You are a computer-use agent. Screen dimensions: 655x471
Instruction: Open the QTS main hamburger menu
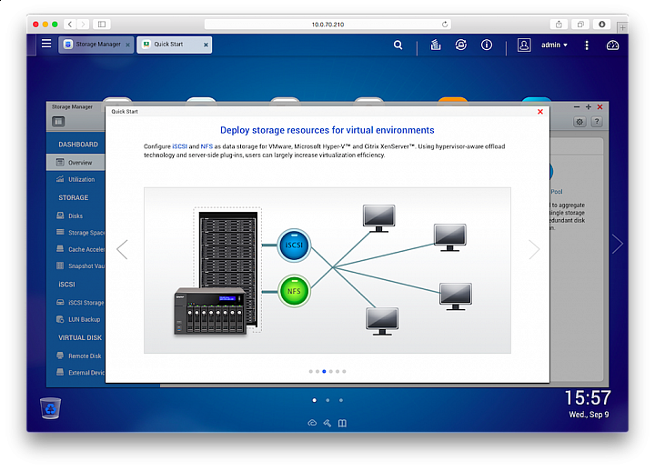[x=46, y=44]
